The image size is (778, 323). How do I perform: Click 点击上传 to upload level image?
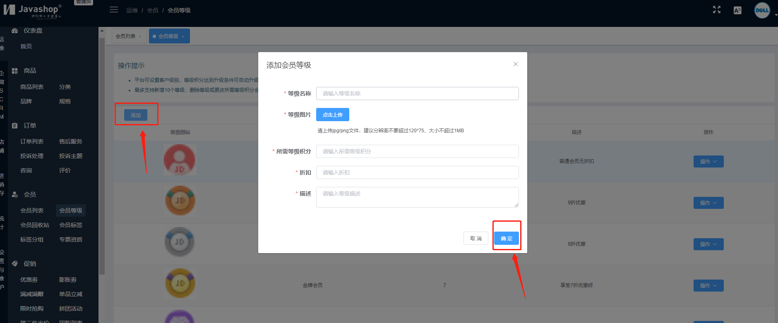click(x=333, y=115)
